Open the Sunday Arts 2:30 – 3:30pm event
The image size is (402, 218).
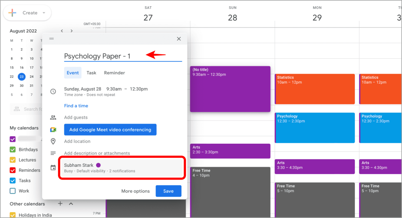pyautogui.click(x=230, y=151)
